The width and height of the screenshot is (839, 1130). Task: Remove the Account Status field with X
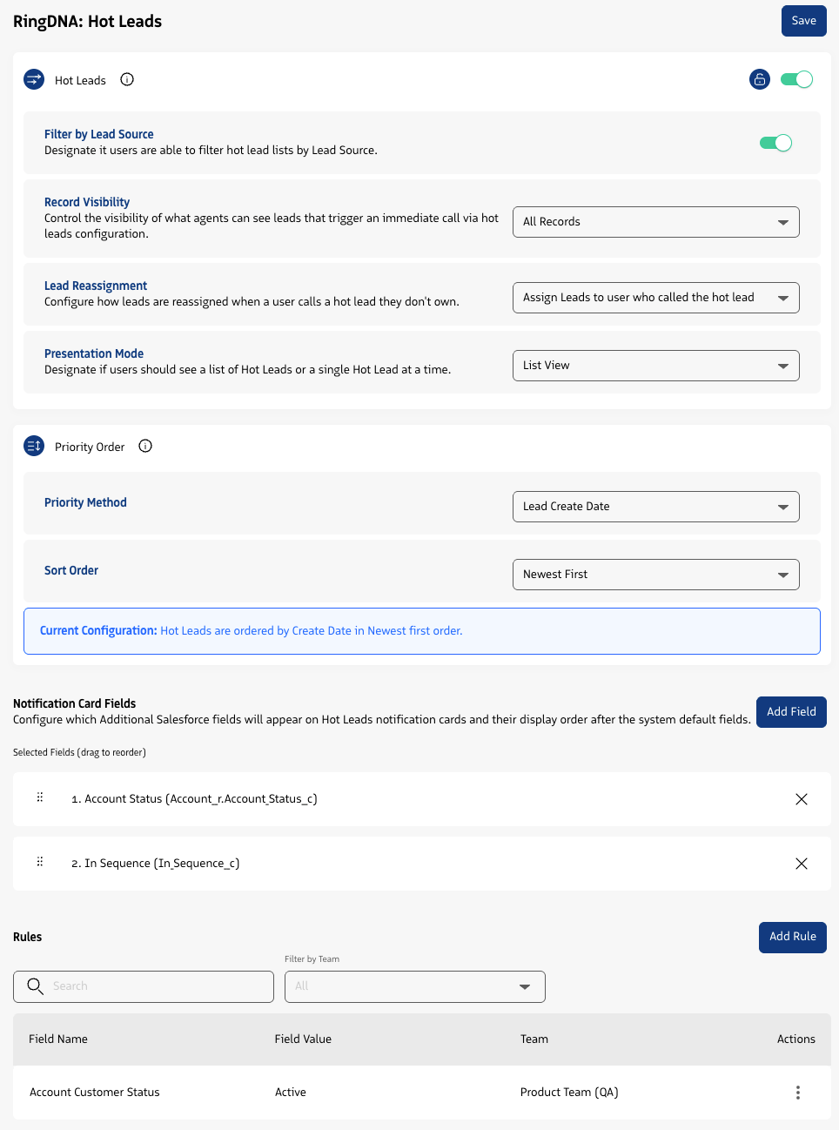point(802,799)
